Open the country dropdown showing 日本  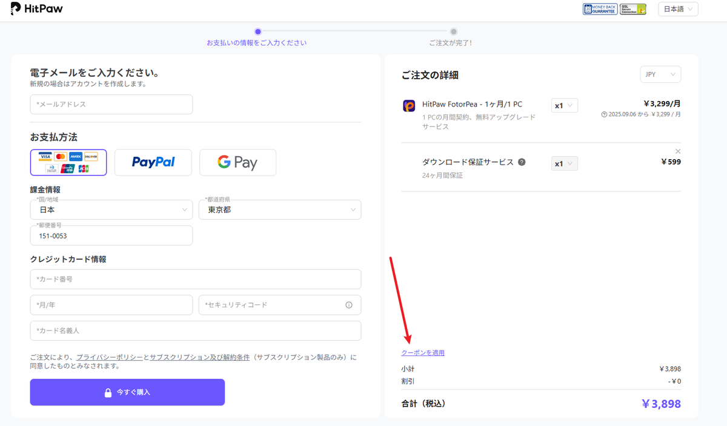click(111, 210)
